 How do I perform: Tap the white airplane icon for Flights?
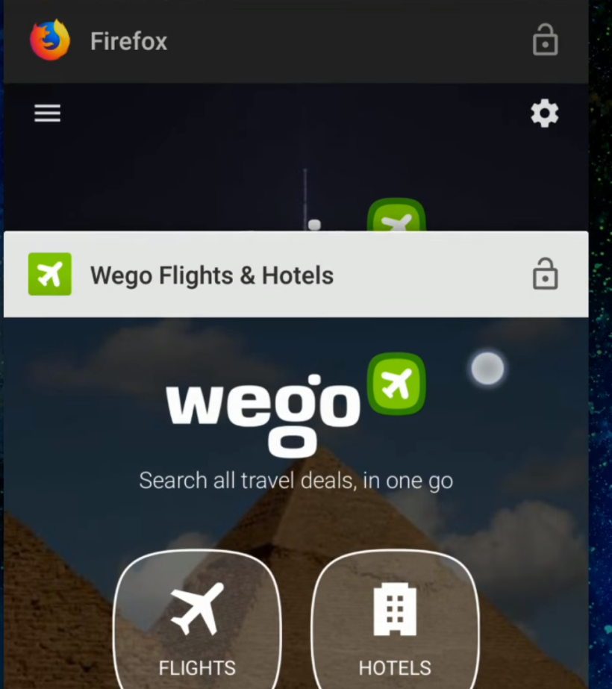pyautogui.click(x=197, y=609)
